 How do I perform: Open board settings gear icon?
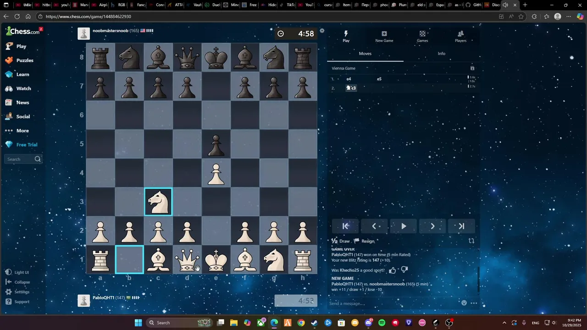(x=322, y=31)
